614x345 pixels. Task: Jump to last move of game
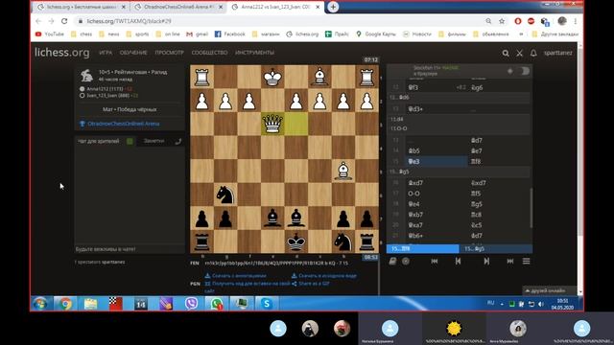click(x=509, y=261)
